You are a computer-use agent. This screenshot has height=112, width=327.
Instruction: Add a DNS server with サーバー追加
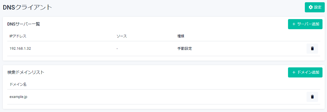[x=305, y=24]
